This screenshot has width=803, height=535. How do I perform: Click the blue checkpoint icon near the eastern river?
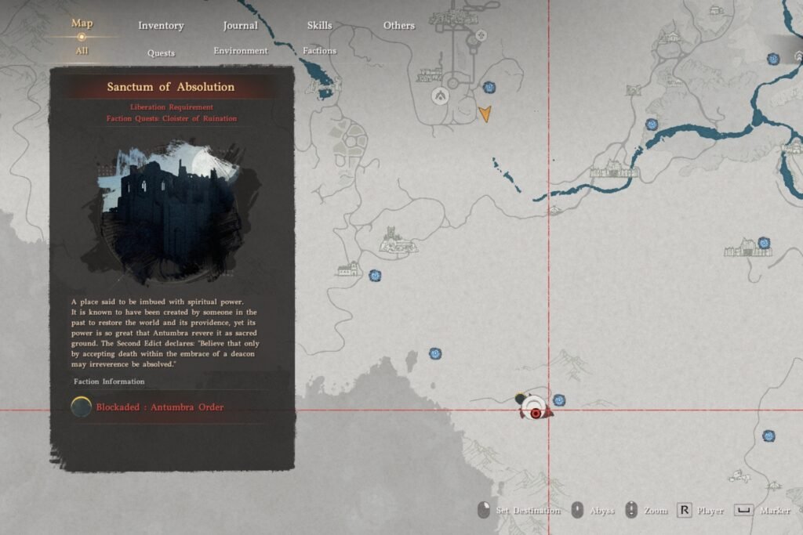[652, 125]
